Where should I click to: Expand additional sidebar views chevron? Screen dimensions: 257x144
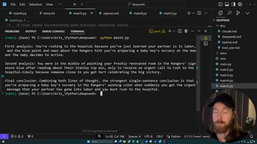(247, 13)
